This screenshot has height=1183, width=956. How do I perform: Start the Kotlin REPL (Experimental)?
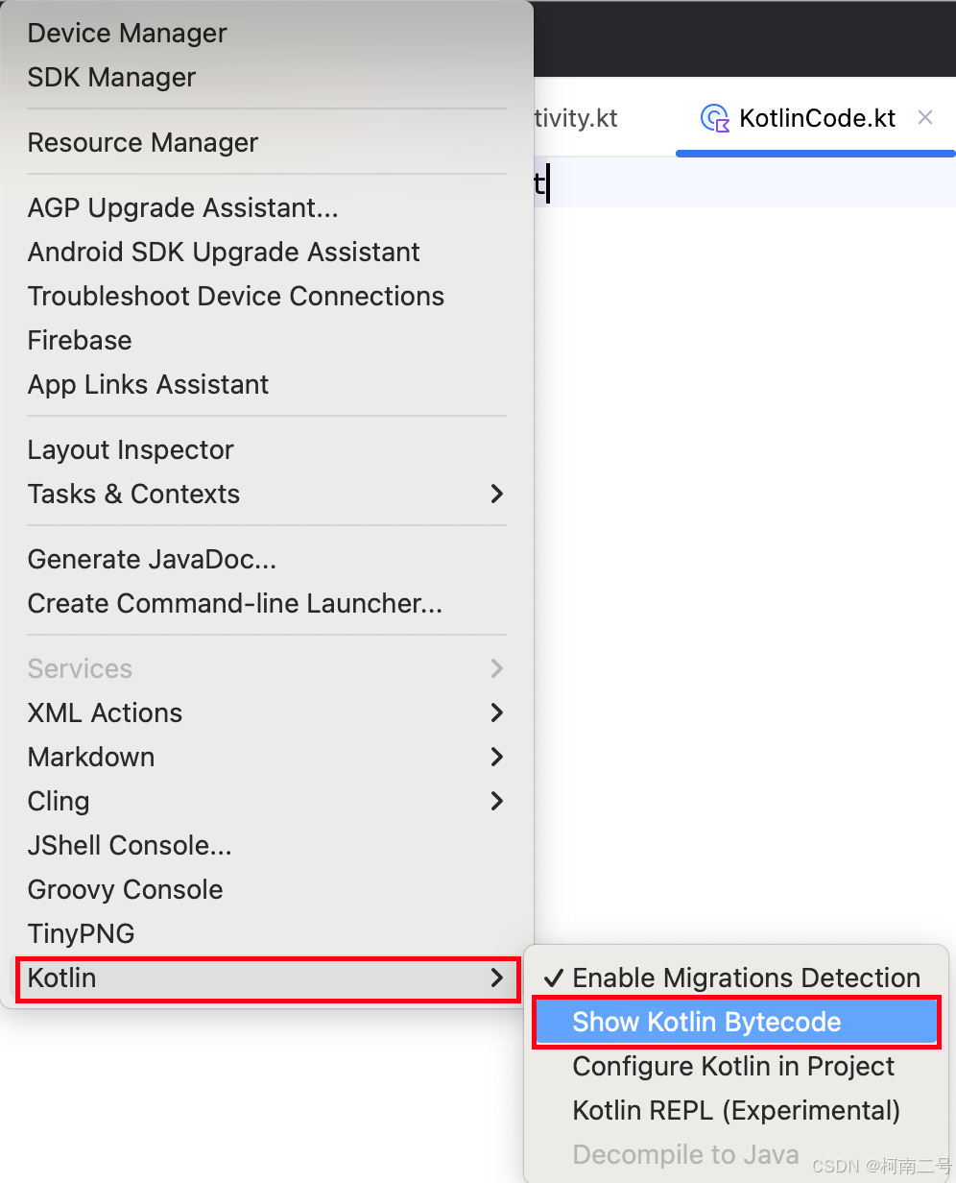pyautogui.click(x=736, y=1110)
